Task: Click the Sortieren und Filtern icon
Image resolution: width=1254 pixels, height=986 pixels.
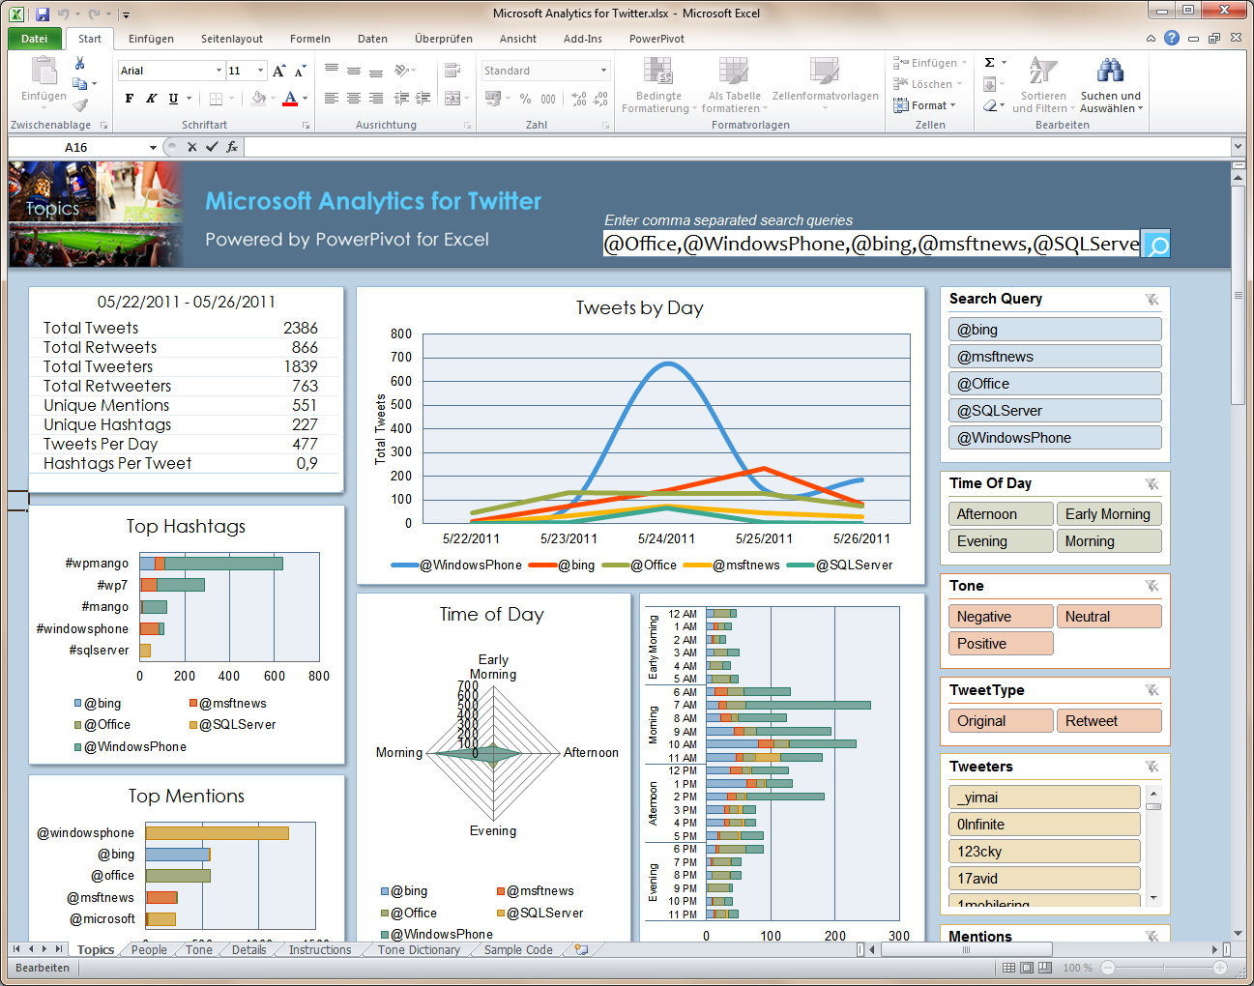Action: coord(1042,72)
